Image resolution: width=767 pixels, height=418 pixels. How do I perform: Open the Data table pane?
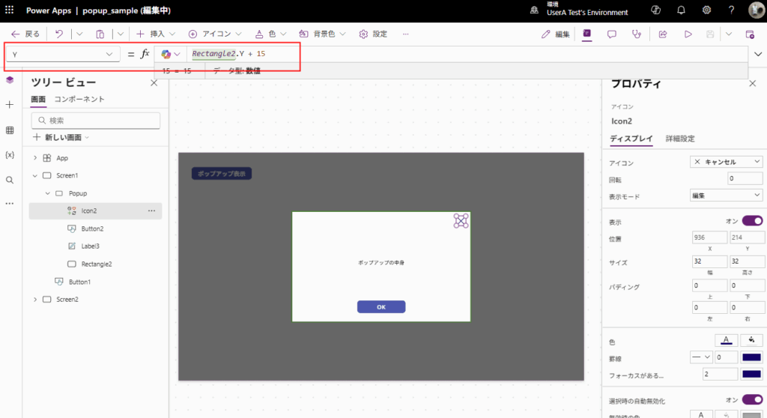(10, 130)
